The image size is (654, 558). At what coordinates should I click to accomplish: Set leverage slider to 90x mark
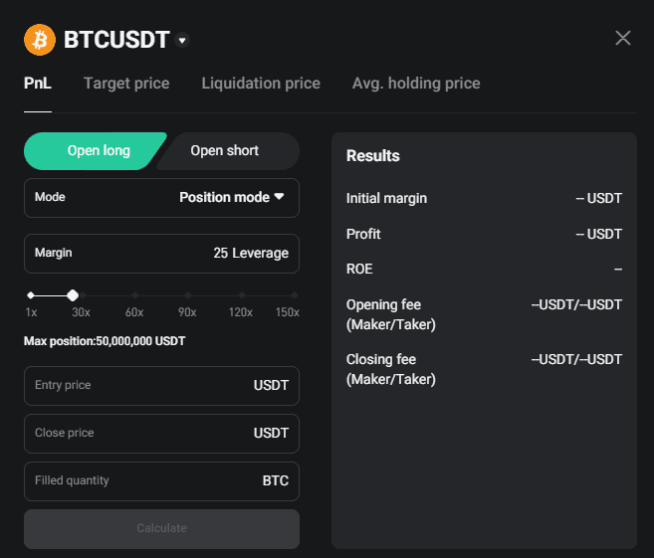[x=188, y=295]
